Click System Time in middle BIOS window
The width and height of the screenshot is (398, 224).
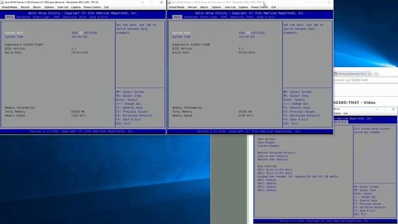click(x=181, y=37)
